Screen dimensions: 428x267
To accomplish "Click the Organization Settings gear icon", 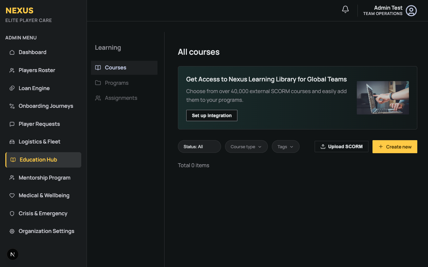I will pos(12,231).
